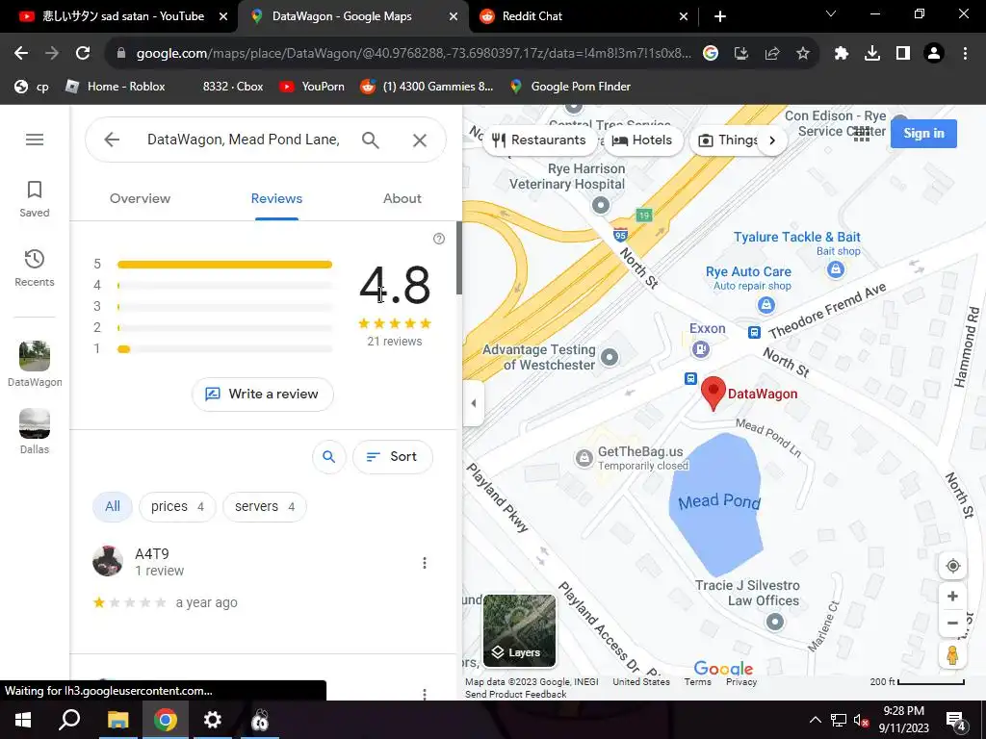Click Send Product Feedback link
This screenshot has height=739, width=986.
(516, 695)
